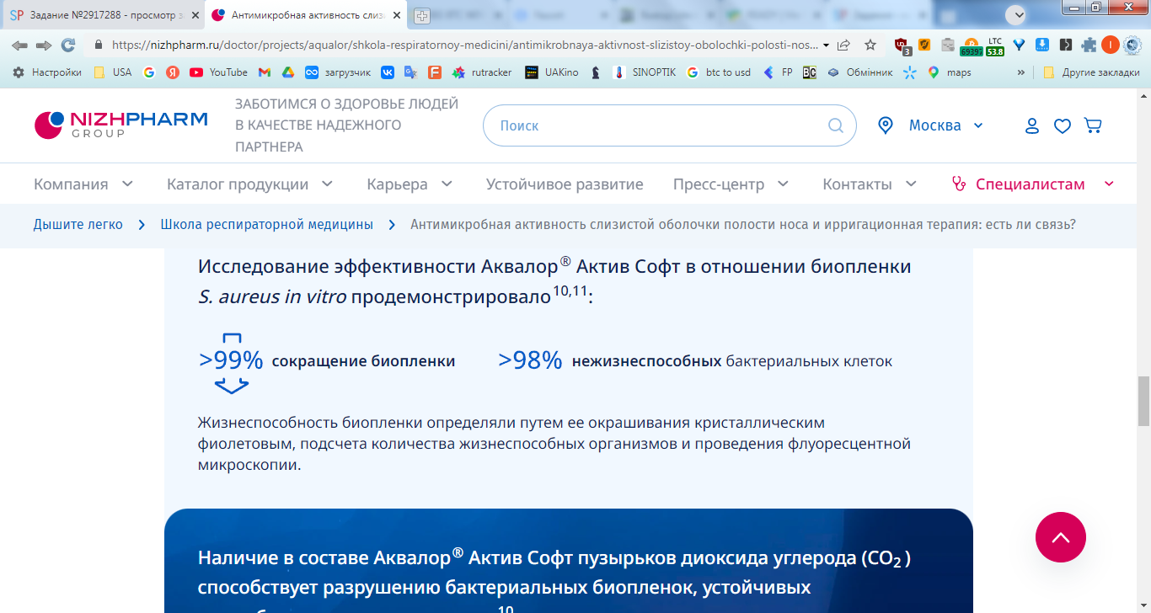
Task: Open the btc to usd bookmark
Action: coord(719,72)
